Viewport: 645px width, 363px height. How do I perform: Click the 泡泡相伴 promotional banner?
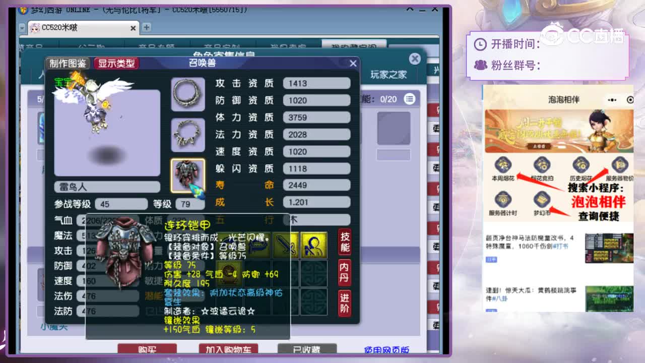pos(559,131)
